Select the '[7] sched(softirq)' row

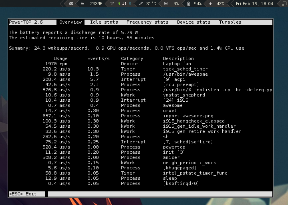141,142
